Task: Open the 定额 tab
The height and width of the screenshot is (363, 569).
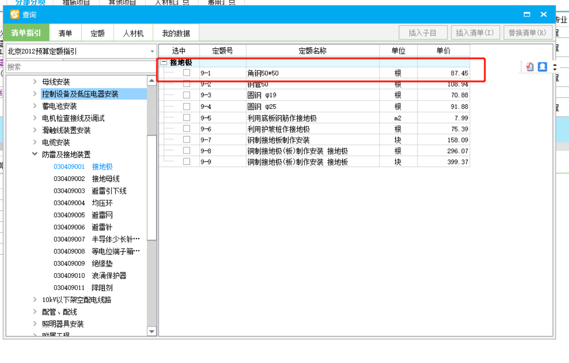Action: (97, 33)
